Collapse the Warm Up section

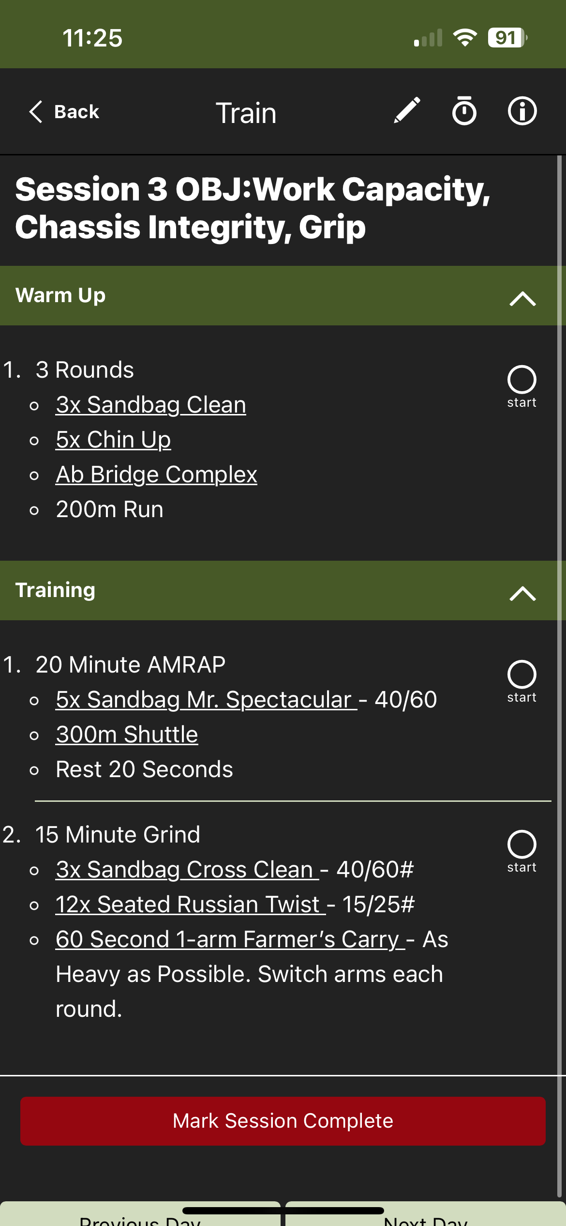pyautogui.click(x=522, y=298)
